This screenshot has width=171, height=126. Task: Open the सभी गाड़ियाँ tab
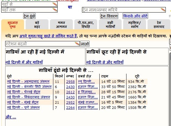pos(110,24)
